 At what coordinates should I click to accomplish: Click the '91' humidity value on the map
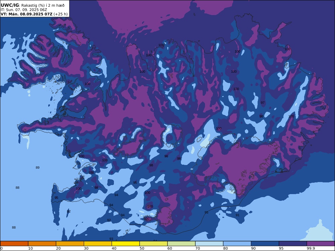click(238, 215)
